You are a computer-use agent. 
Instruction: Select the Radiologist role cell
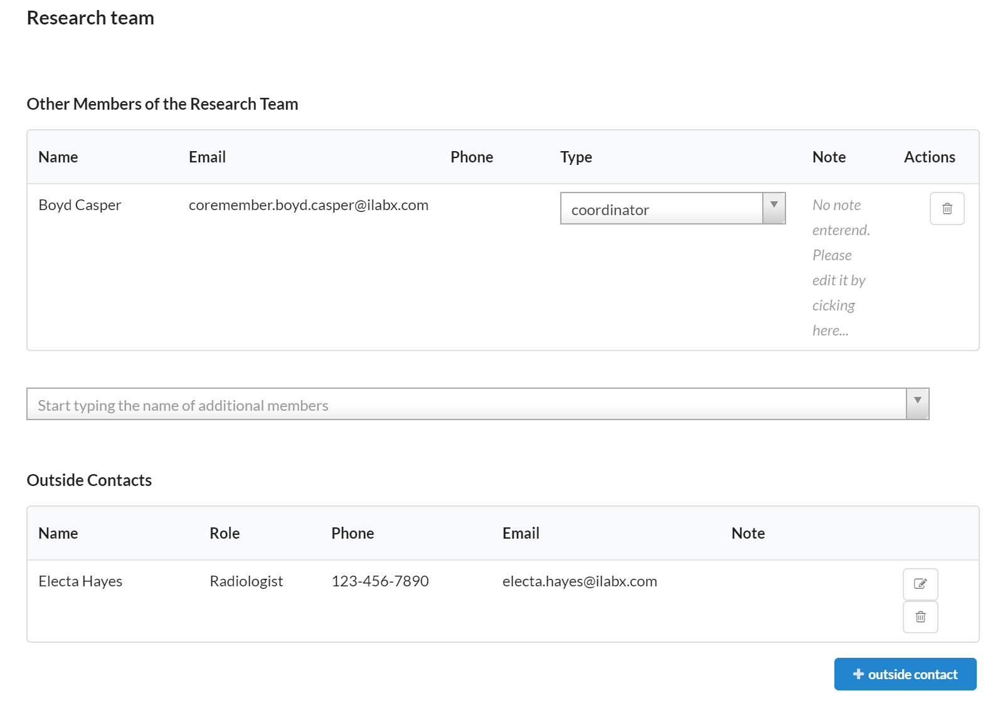(x=246, y=581)
